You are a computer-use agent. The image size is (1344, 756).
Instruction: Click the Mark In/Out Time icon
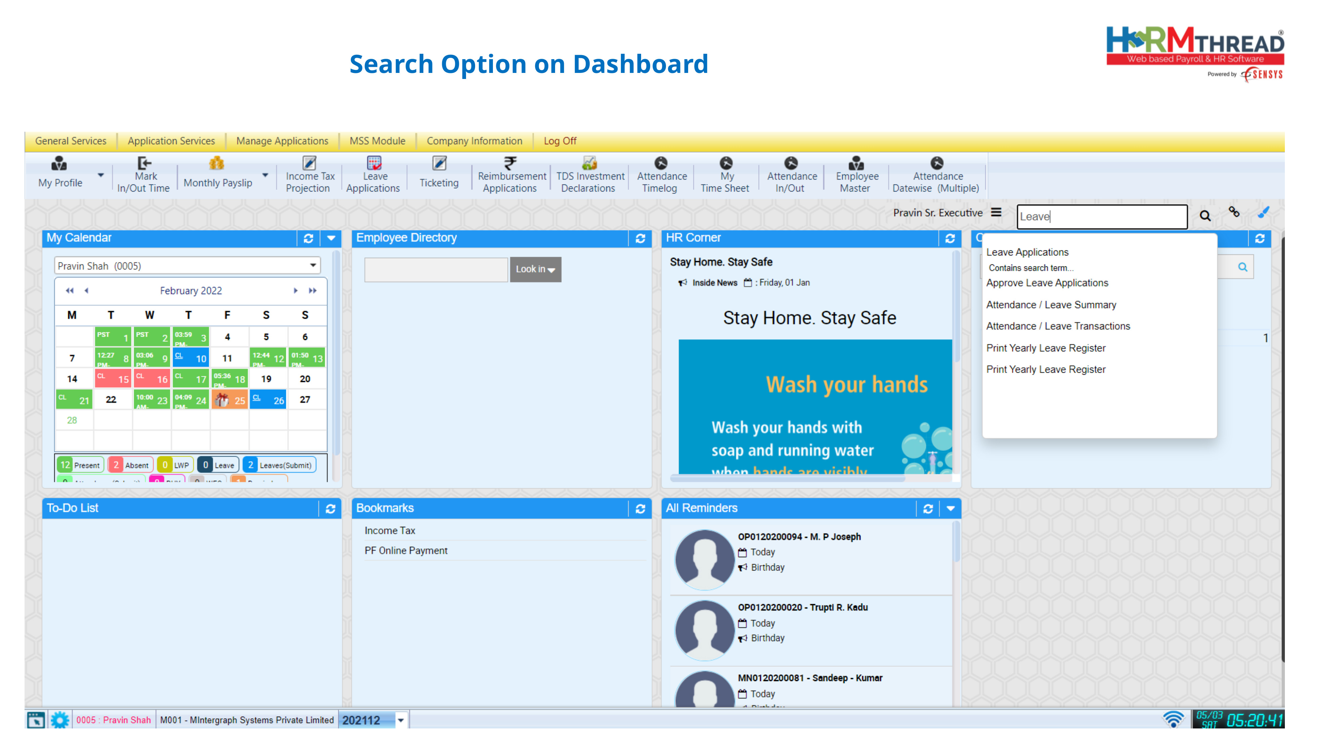(x=144, y=163)
